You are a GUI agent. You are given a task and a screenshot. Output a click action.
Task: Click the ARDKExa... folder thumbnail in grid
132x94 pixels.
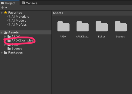pyautogui.click(x=83, y=26)
